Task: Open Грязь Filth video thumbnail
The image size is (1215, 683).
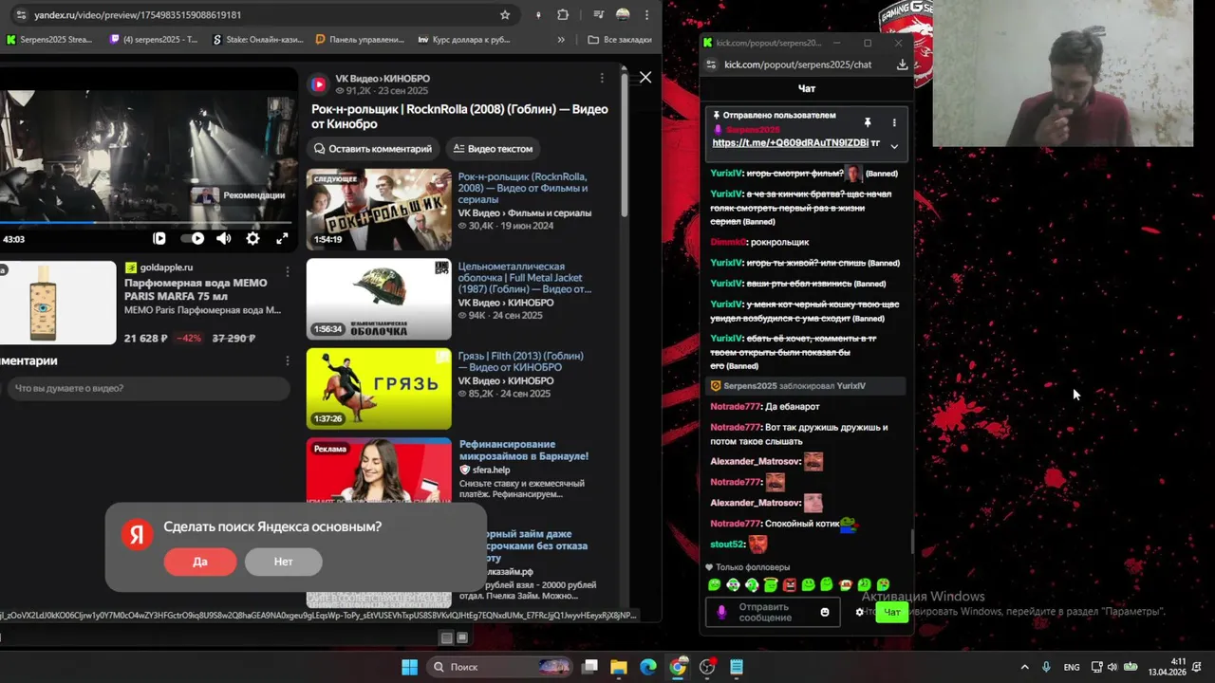Action: coord(379,389)
